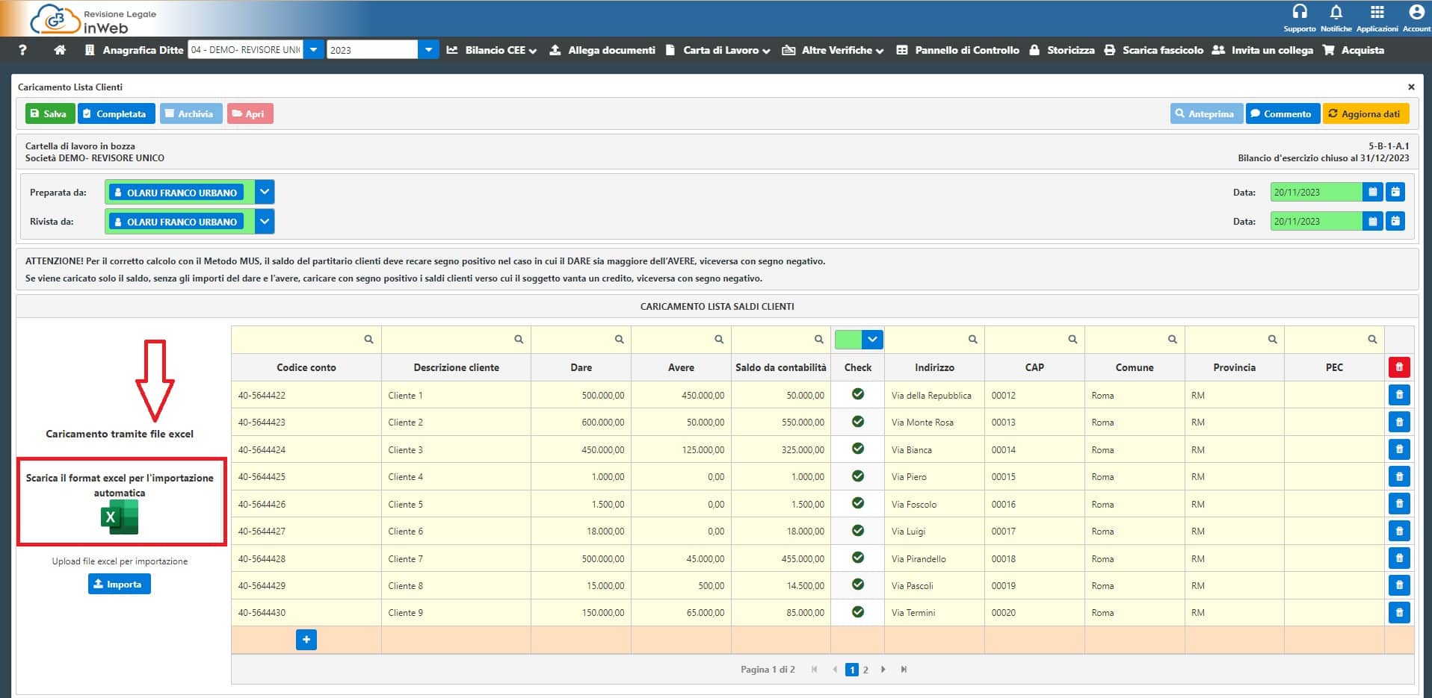The width and height of the screenshot is (1432, 698).
Task: Open Anteprima preview button
Action: [x=1206, y=113]
